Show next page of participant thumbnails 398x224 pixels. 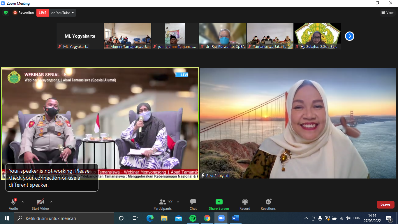(349, 36)
